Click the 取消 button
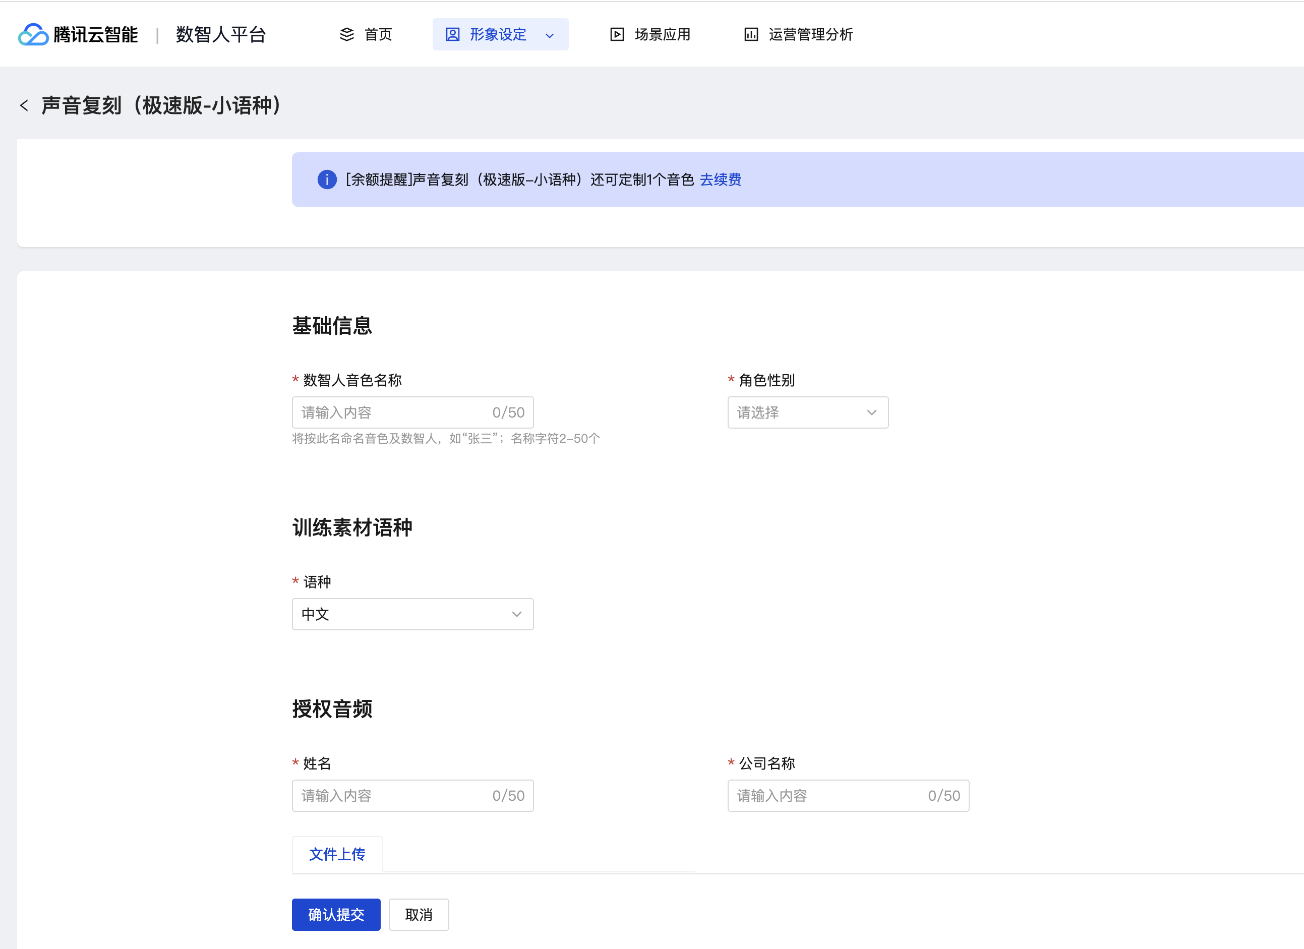The height and width of the screenshot is (949, 1304). (419, 914)
